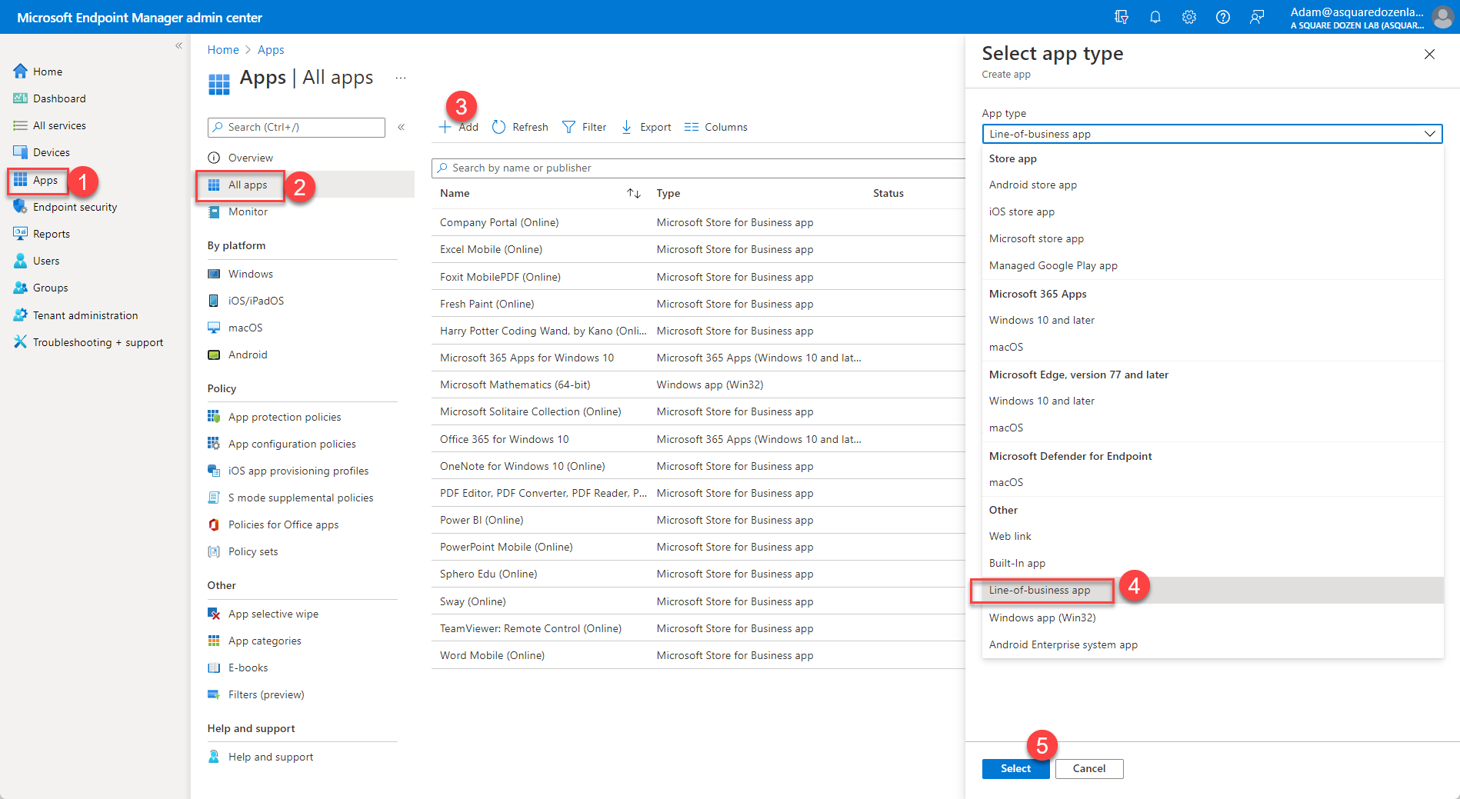
Task: Click the Android platform icon
Action: pyautogui.click(x=214, y=355)
